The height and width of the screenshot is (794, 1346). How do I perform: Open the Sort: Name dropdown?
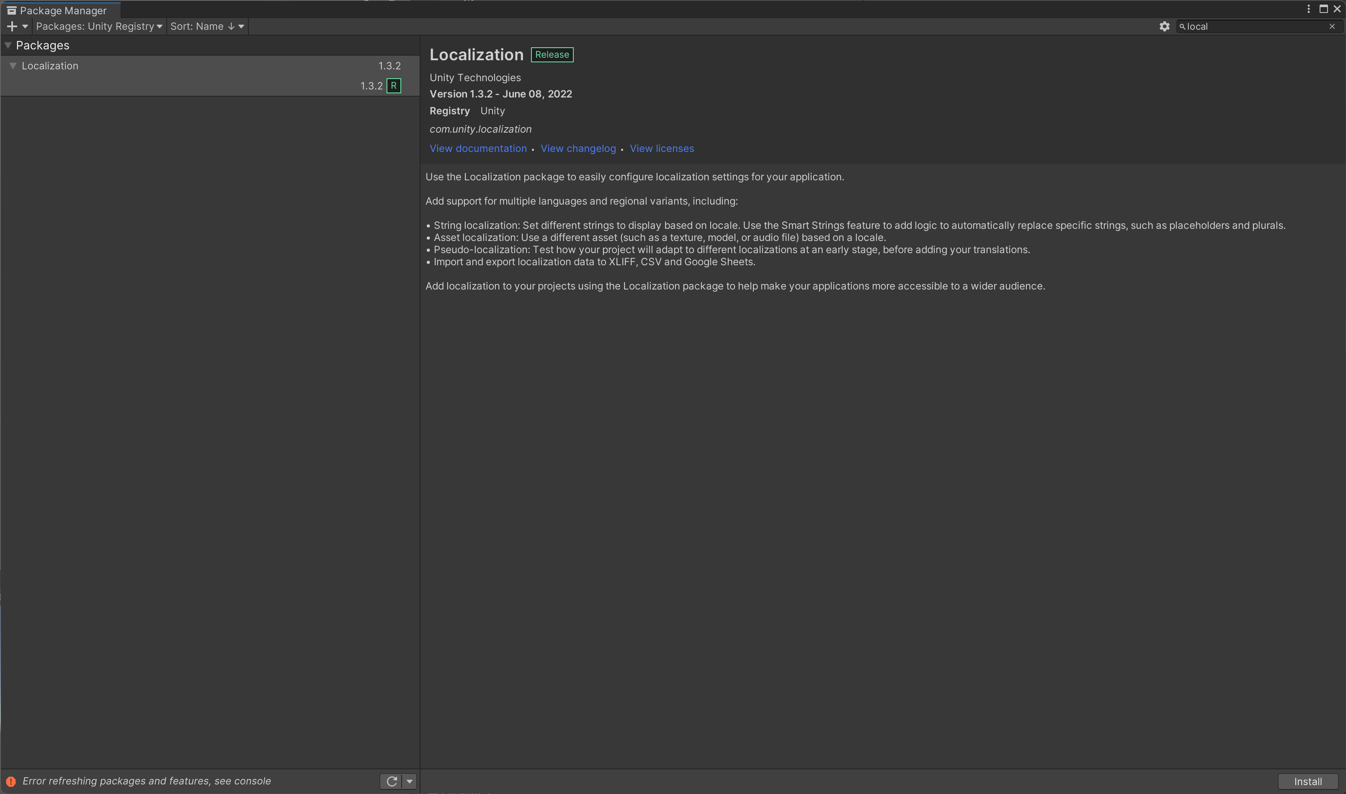coord(207,26)
